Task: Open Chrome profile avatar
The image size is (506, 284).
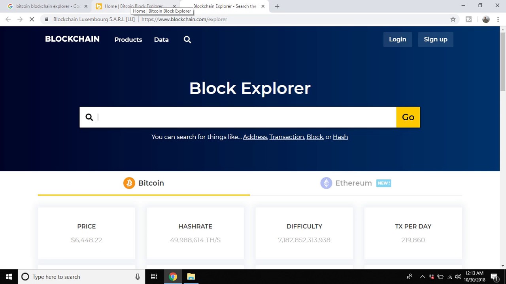Action: pos(486,19)
